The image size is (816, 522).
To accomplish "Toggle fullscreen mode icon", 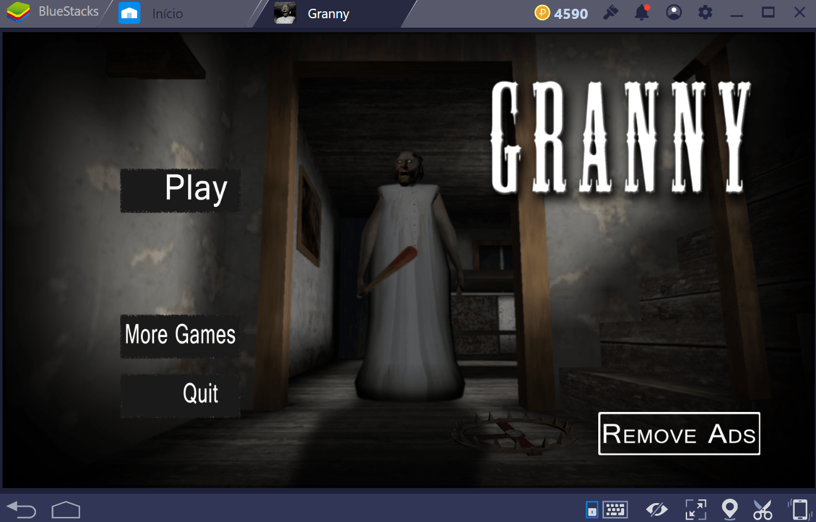I will (695, 509).
